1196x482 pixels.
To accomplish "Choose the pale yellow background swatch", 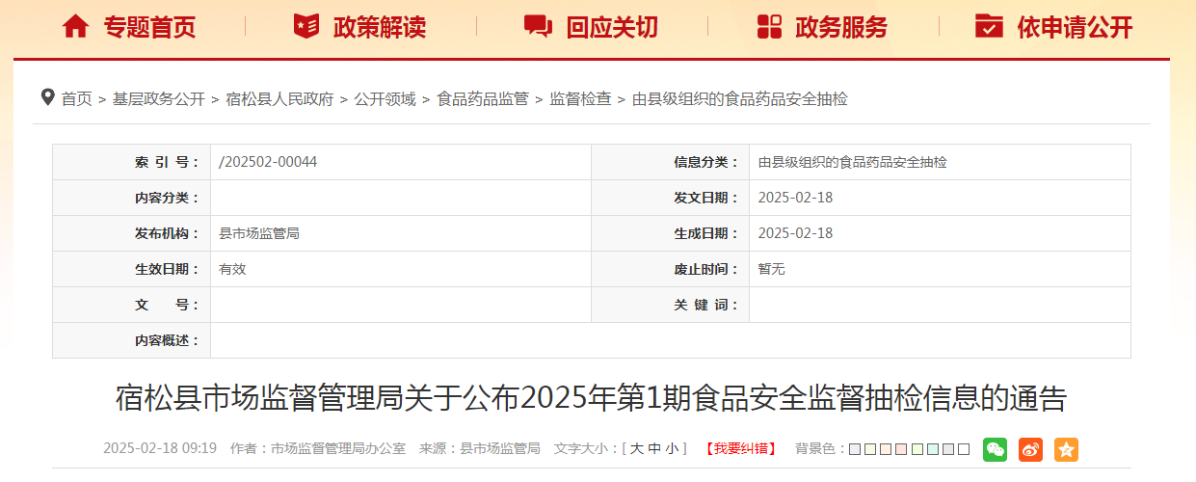I will (870, 449).
